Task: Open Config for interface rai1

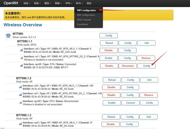Action: (130, 95)
